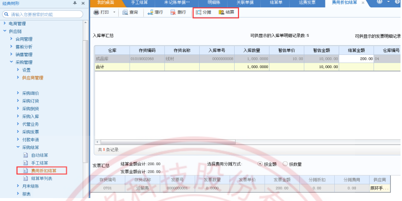402x201 pixels.
Task: Click the 删行 delete-row toolbar button
Action: (178, 12)
